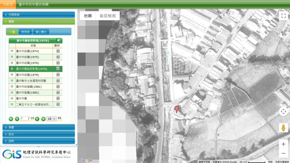
Task: Select the Street View pegman
Action: point(283,128)
